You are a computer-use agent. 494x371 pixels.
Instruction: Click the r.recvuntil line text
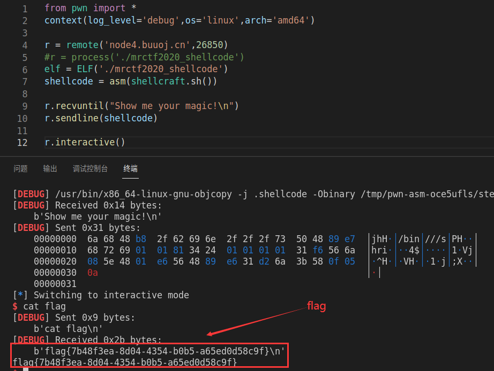(x=141, y=106)
